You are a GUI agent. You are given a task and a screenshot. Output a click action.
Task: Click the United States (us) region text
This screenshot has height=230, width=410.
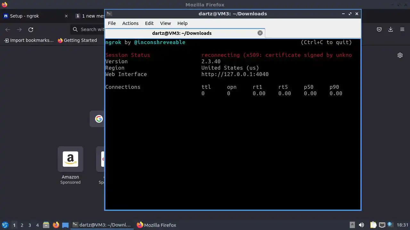(230, 68)
